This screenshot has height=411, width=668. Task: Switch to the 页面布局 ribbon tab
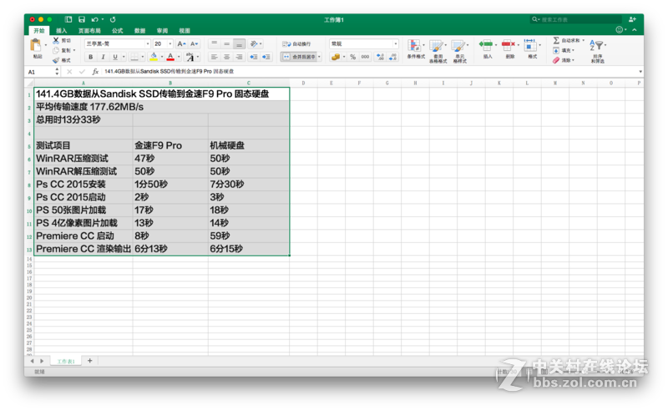pyautogui.click(x=89, y=31)
